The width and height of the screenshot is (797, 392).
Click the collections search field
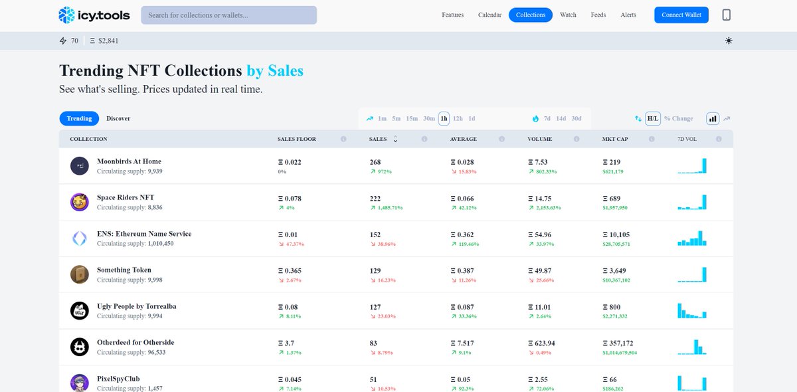tap(228, 15)
